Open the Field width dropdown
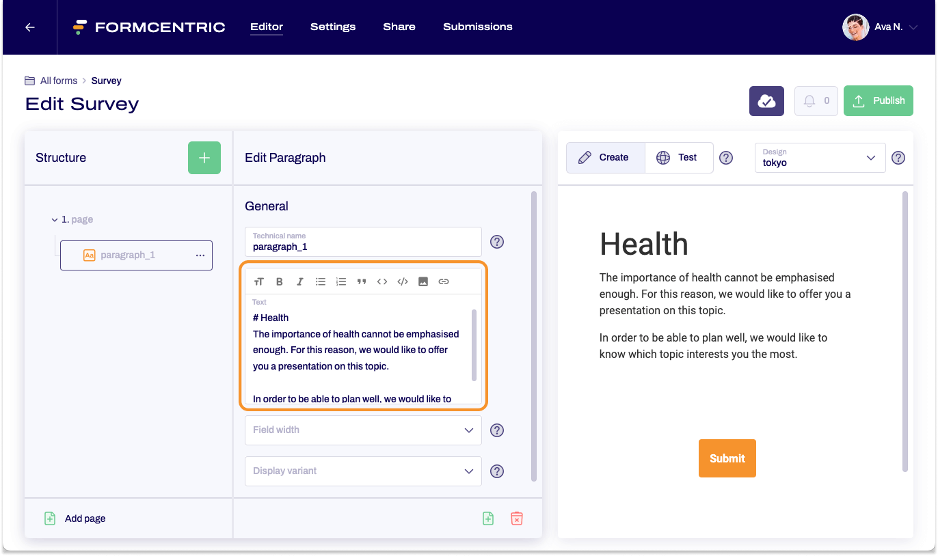The height and width of the screenshot is (556, 938). [363, 430]
